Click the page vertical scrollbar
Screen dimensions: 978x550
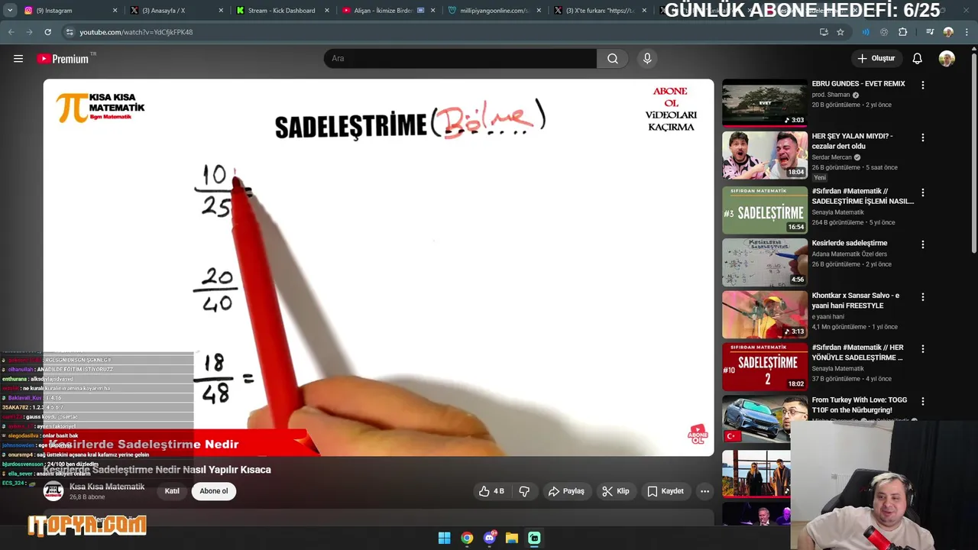[973, 153]
